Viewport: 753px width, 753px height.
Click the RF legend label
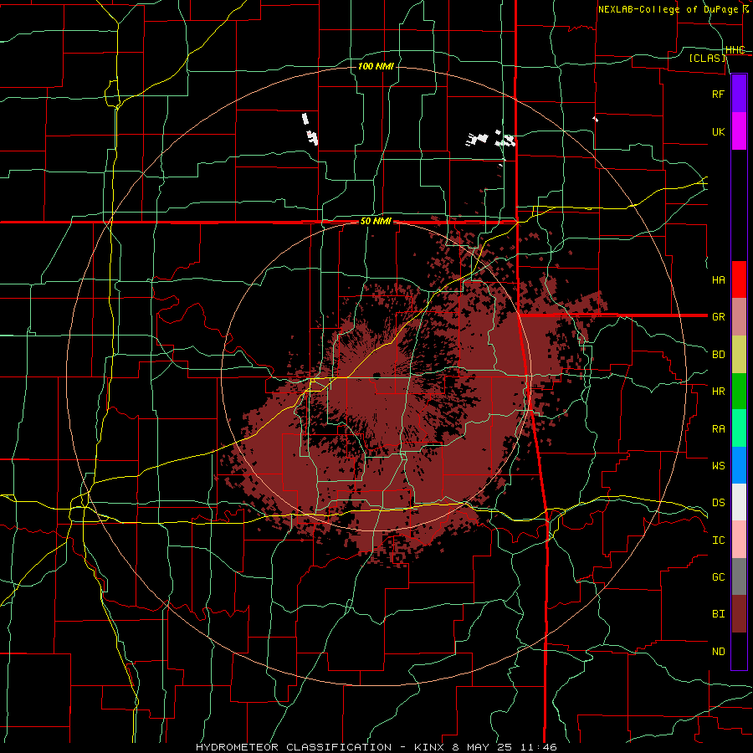[719, 94]
